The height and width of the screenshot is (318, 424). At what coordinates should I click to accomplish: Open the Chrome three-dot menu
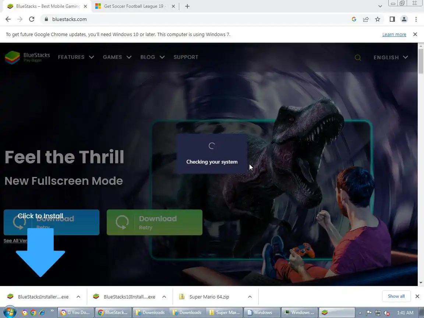(416, 19)
